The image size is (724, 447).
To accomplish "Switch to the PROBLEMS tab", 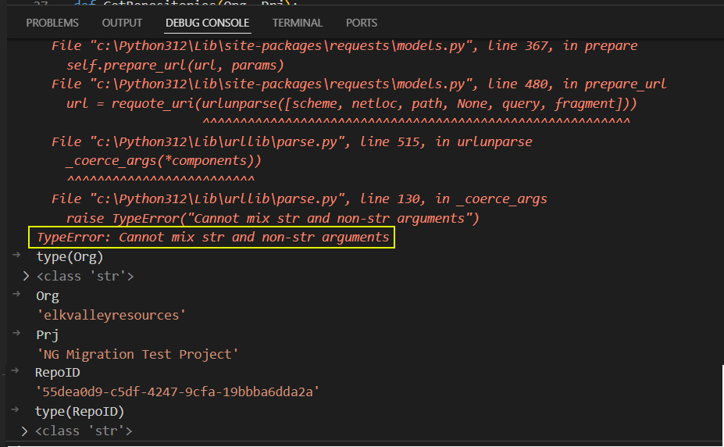I will click(52, 23).
